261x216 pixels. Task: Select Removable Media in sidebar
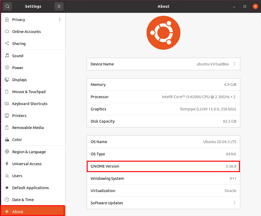pyautogui.click(x=33, y=128)
